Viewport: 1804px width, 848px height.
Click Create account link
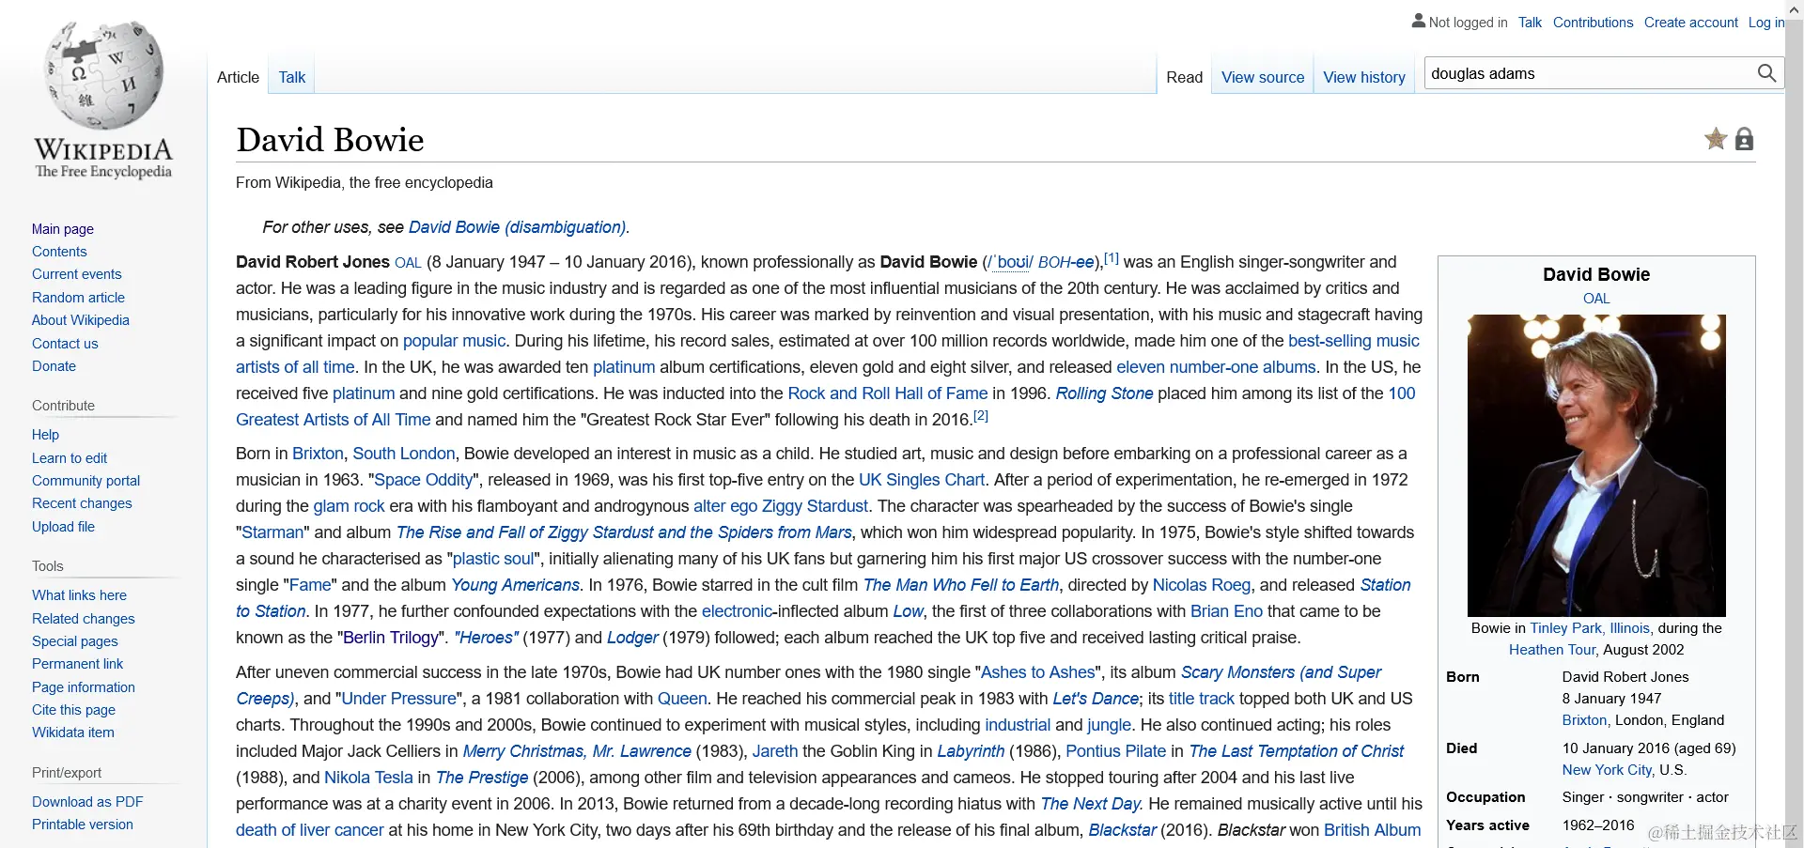tap(1690, 23)
